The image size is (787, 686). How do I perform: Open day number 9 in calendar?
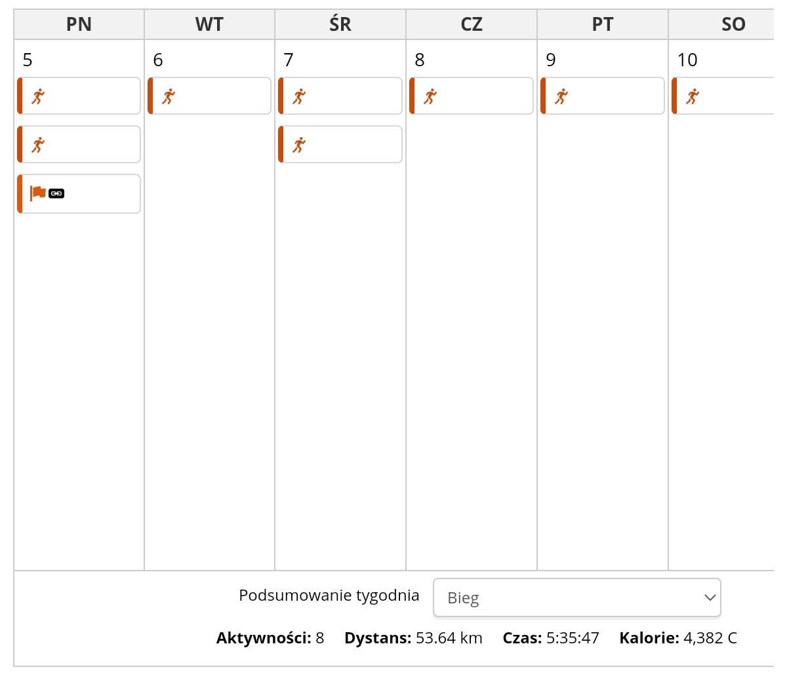pyautogui.click(x=551, y=60)
